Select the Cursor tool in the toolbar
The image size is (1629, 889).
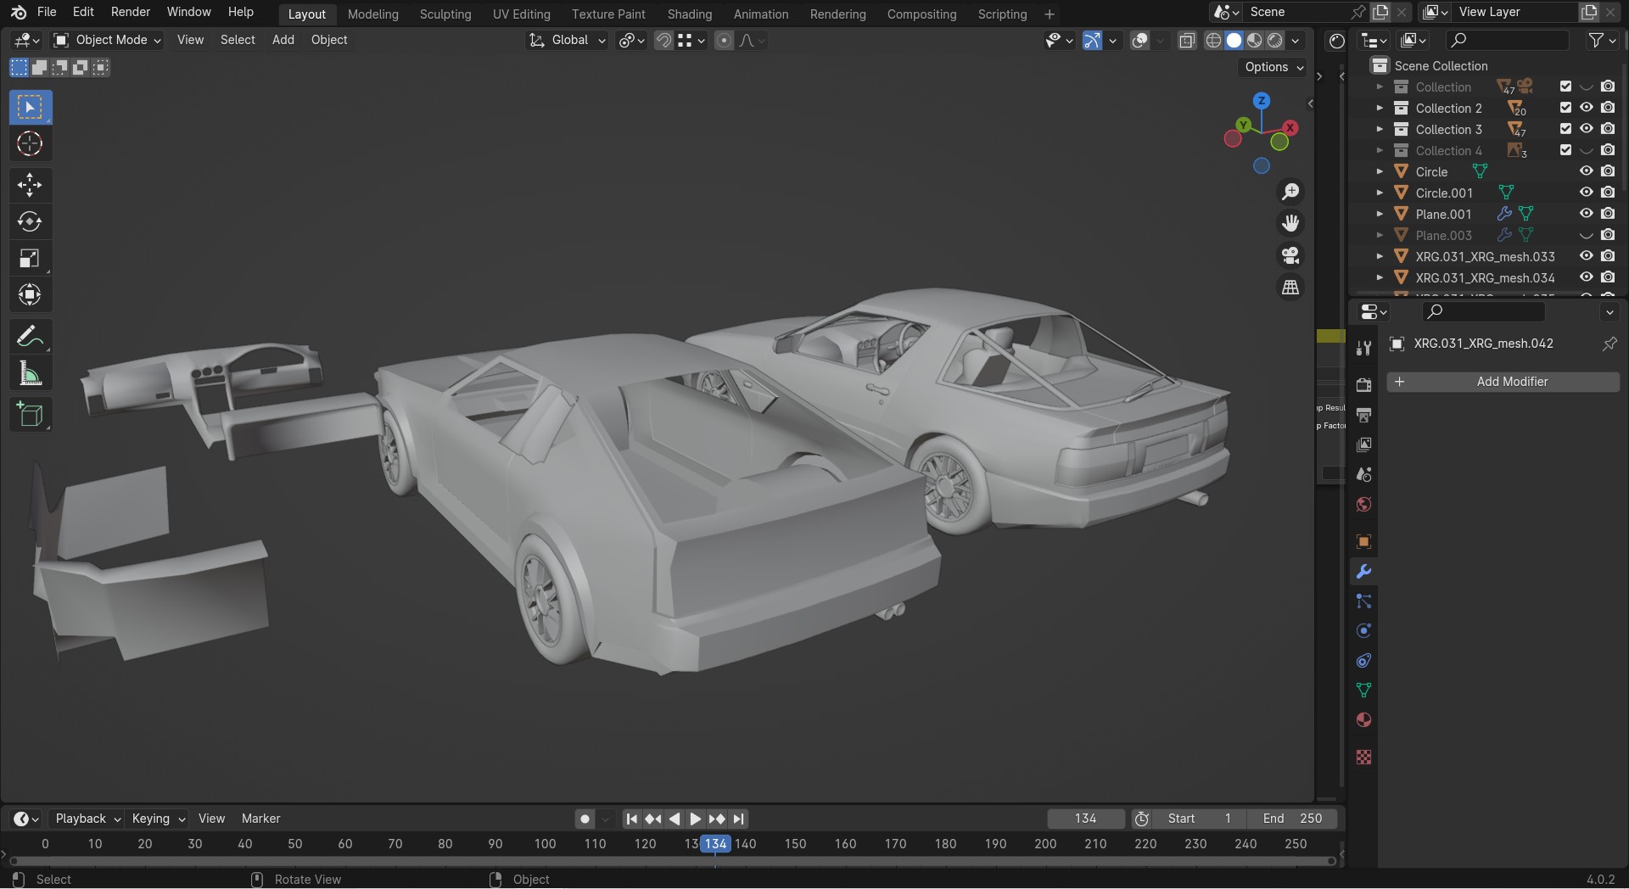30,144
